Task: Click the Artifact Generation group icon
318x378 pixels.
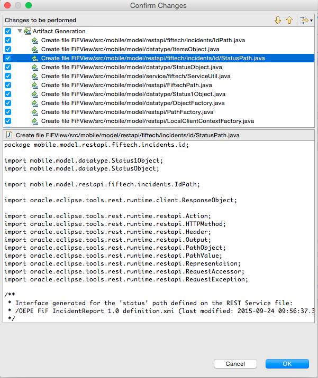Action: (x=28, y=31)
